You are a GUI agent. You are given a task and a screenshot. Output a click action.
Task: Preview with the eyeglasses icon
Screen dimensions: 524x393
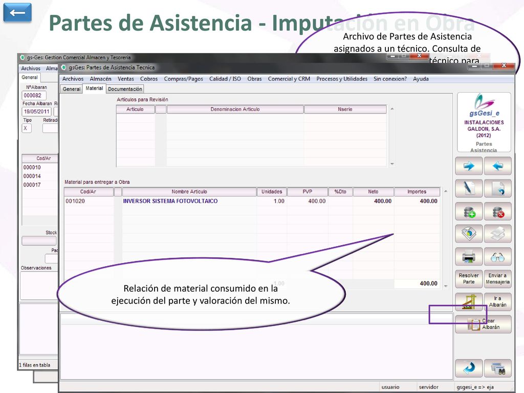[497, 256]
